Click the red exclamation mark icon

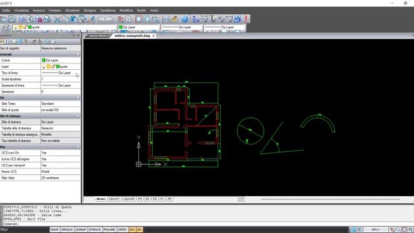[x=246, y=19]
